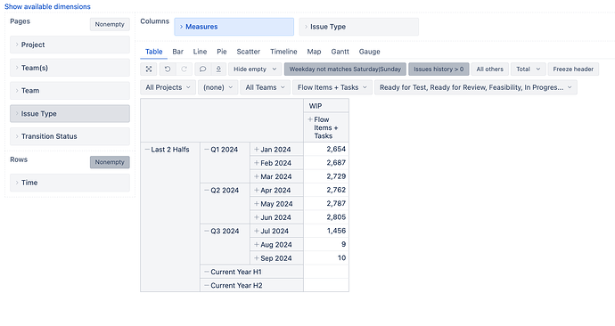The height and width of the screenshot is (326, 615).
Task: Open the Flow Items + Tasks page filter
Action: pos(332,87)
